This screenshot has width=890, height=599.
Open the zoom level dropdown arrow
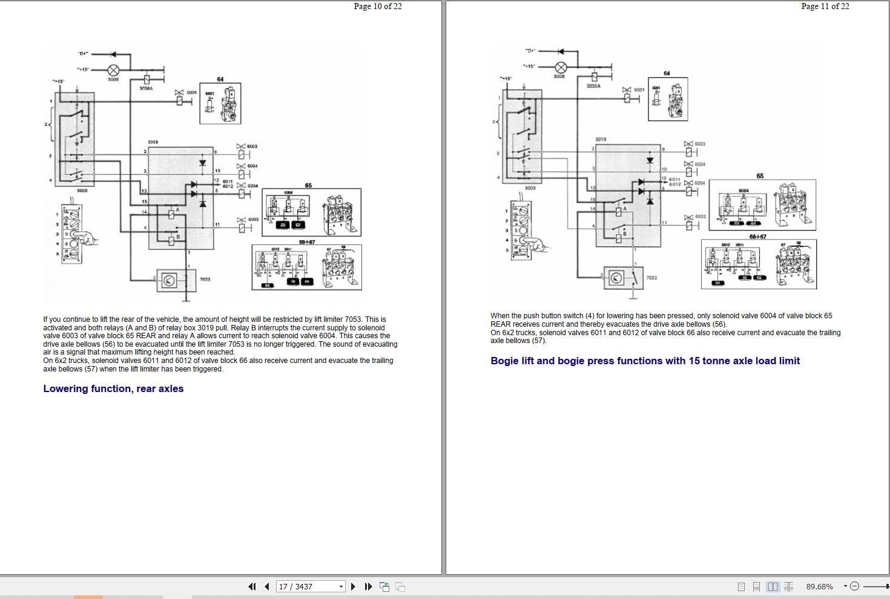[845, 586]
